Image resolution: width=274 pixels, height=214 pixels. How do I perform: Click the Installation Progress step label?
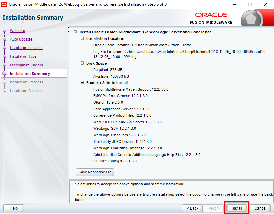[x=27, y=82]
